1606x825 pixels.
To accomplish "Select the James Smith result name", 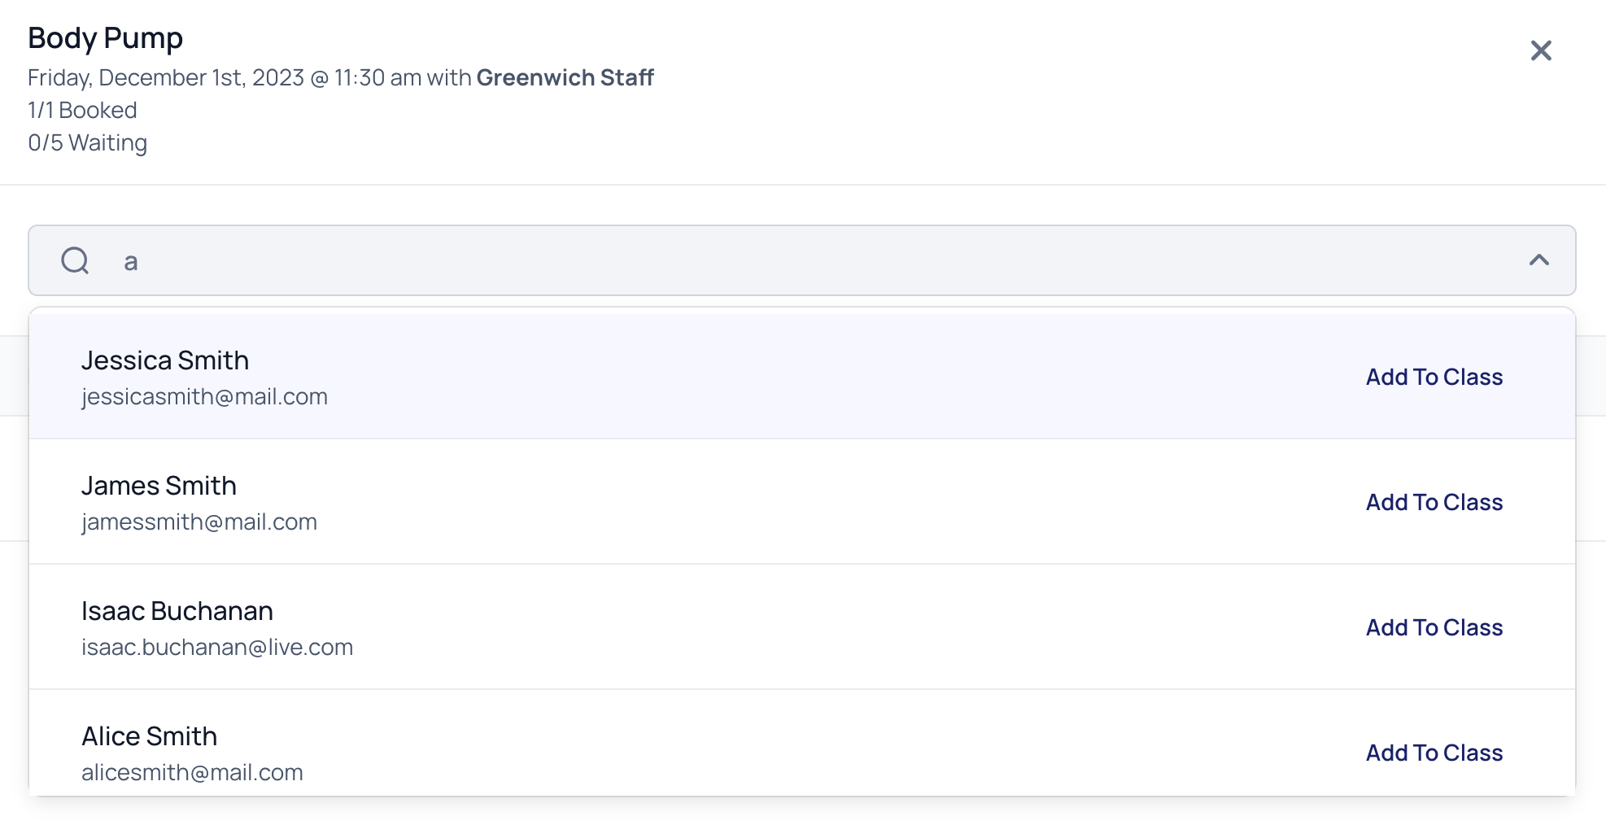I will (159, 486).
